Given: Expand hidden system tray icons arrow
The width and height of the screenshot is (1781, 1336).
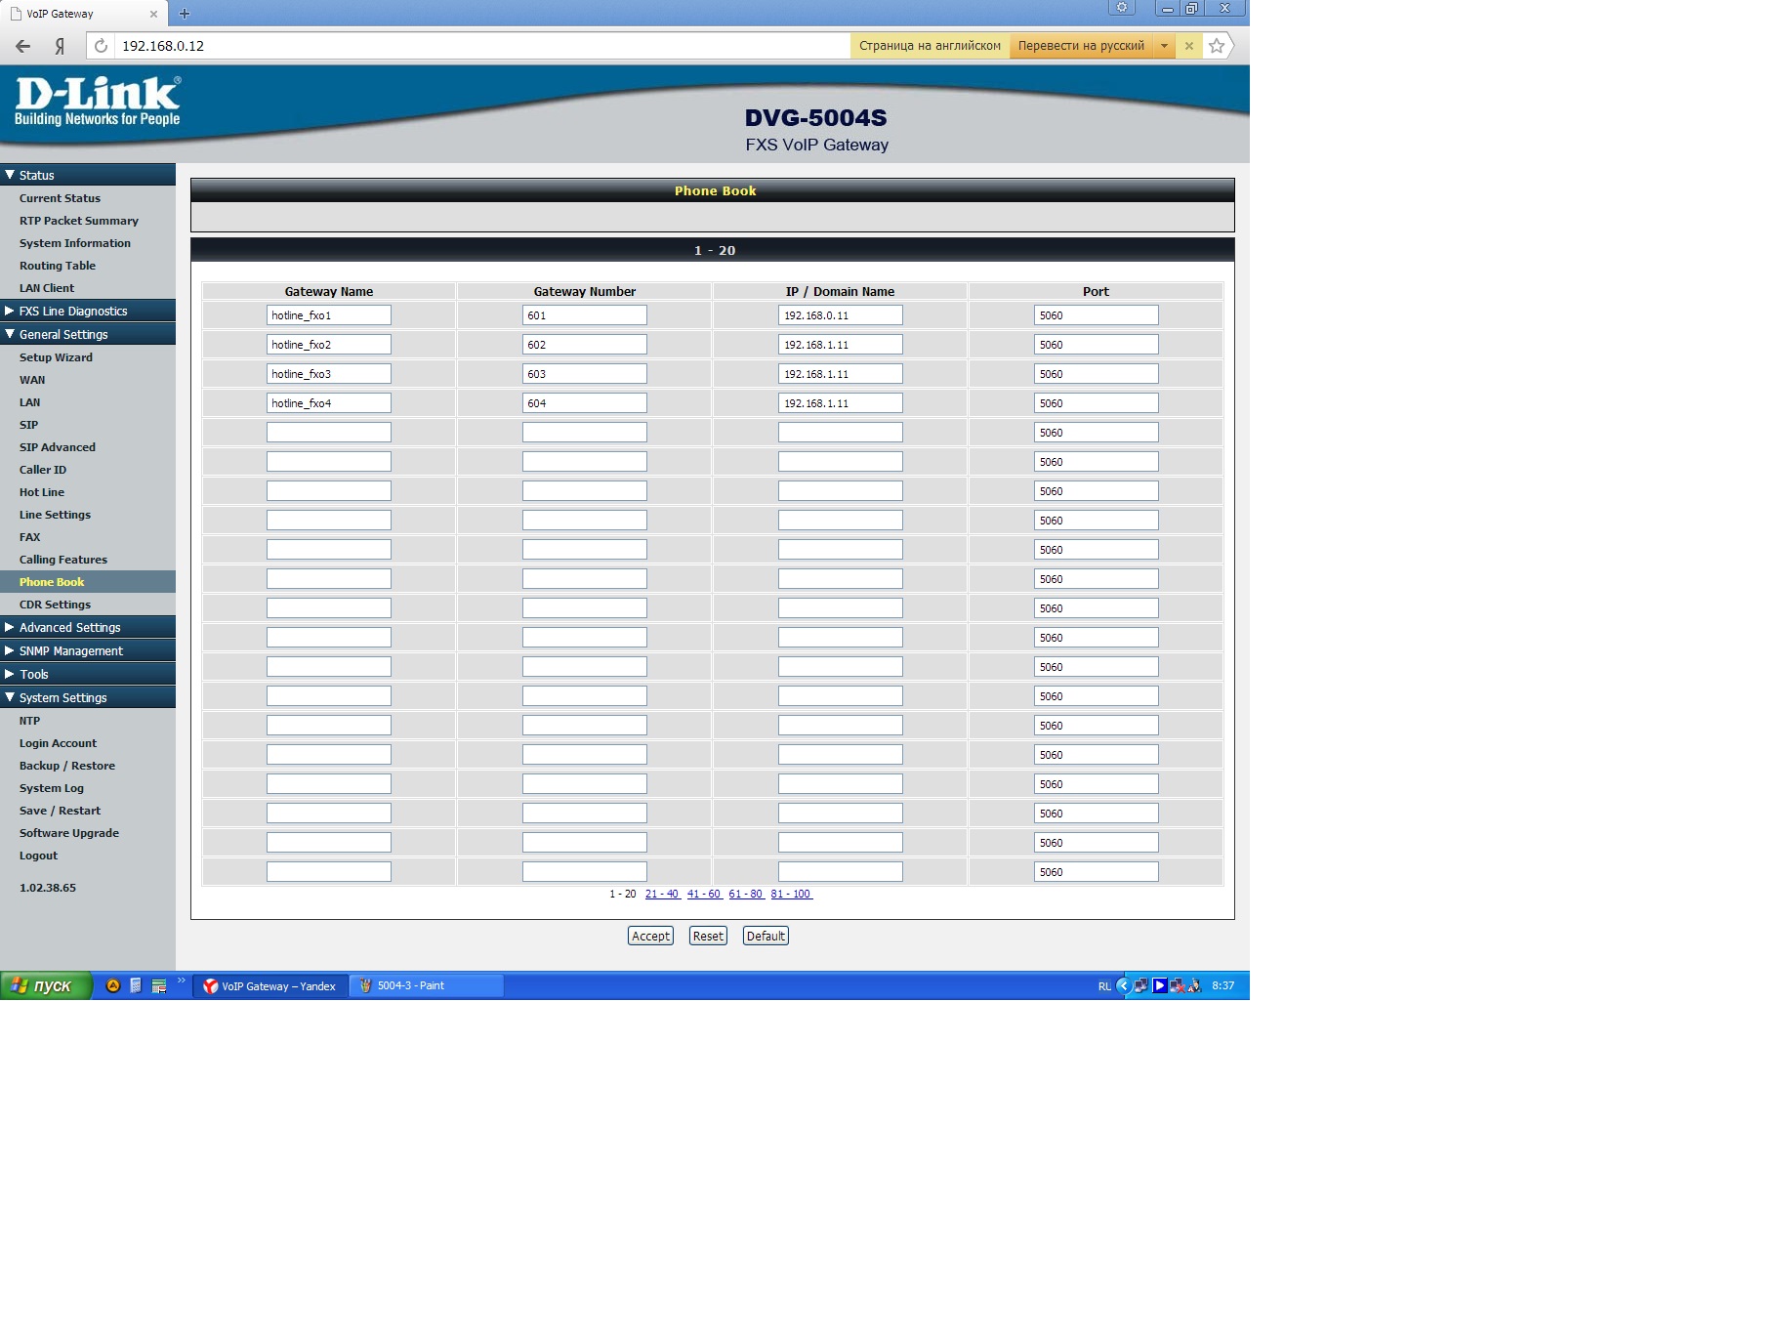Looking at the screenshot, I should [1124, 985].
